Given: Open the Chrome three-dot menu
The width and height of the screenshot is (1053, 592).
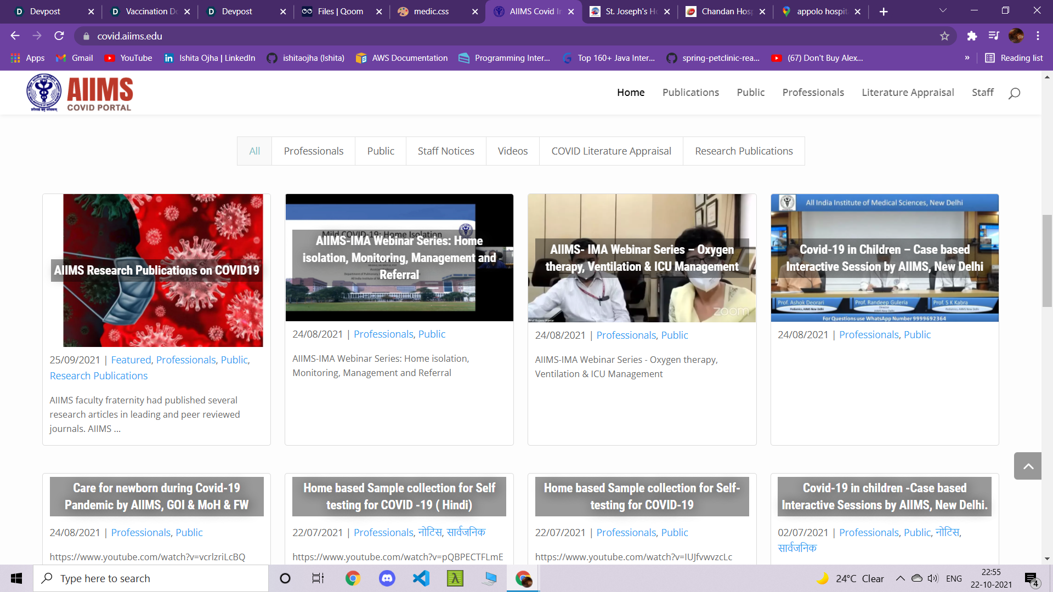Looking at the screenshot, I should (x=1038, y=36).
